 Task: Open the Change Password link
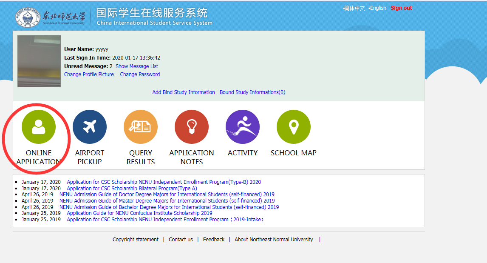[x=140, y=74]
